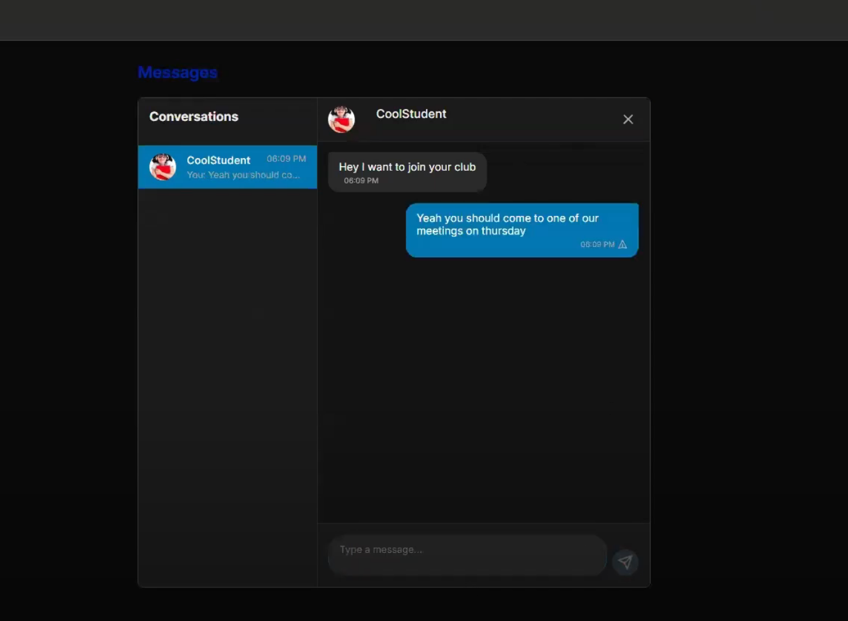
Task: Focus the 'Type a message...' field
Action: coord(467,550)
